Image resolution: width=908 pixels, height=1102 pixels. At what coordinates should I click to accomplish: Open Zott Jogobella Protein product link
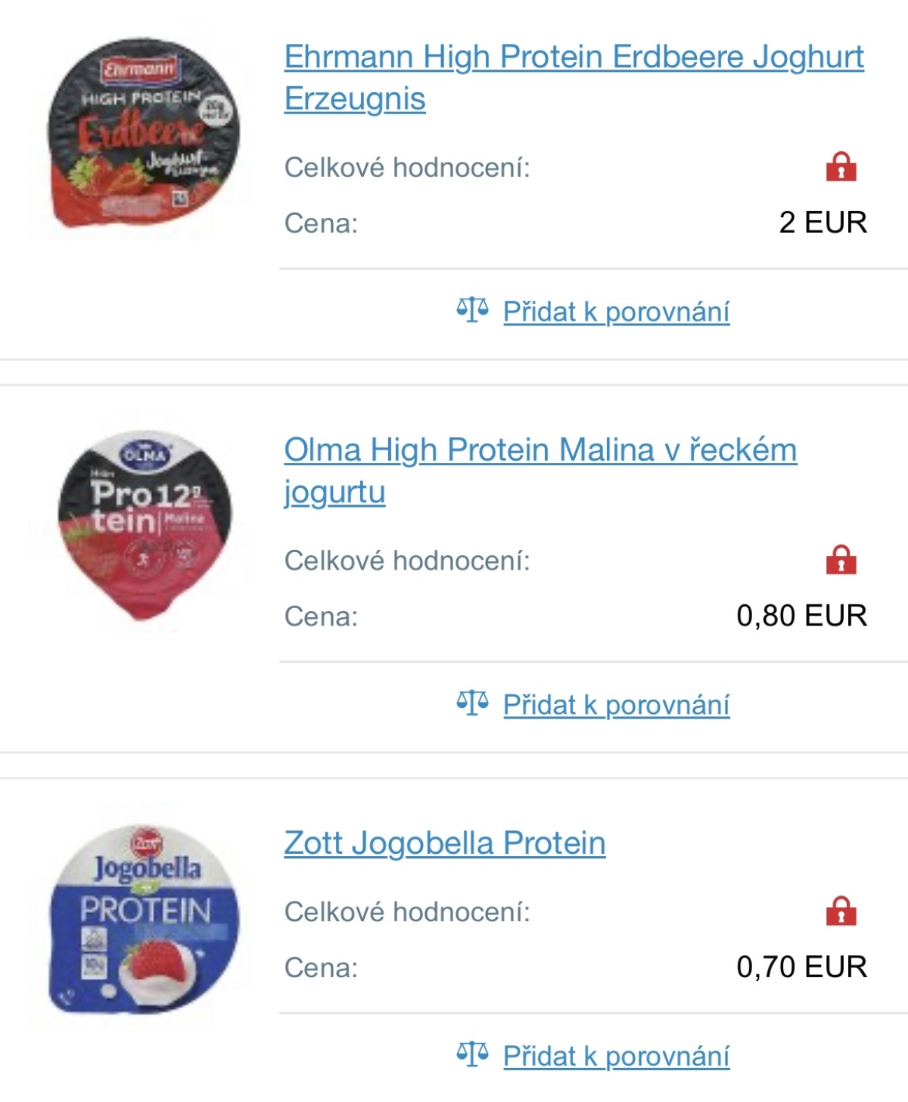tap(445, 843)
